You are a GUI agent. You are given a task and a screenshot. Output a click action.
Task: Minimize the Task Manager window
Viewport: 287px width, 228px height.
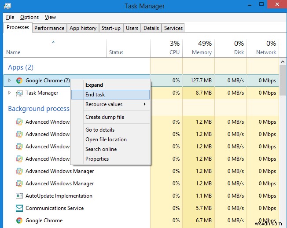(250, 5)
